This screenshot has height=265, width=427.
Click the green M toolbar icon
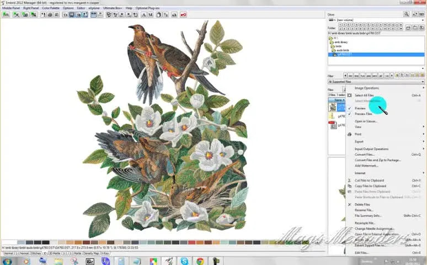pos(6,15)
